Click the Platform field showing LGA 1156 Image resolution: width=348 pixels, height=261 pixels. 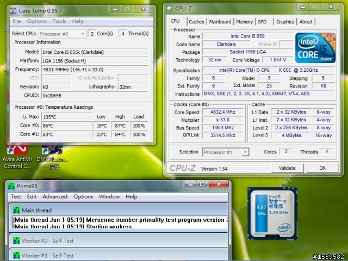(x=95, y=61)
